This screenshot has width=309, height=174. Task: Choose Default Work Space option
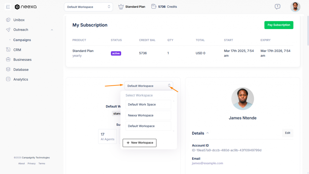click(148, 104)
